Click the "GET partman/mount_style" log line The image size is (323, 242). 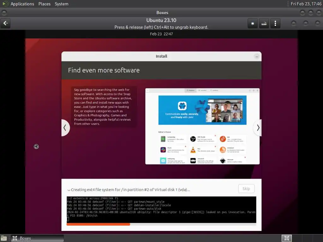(116, 202)
